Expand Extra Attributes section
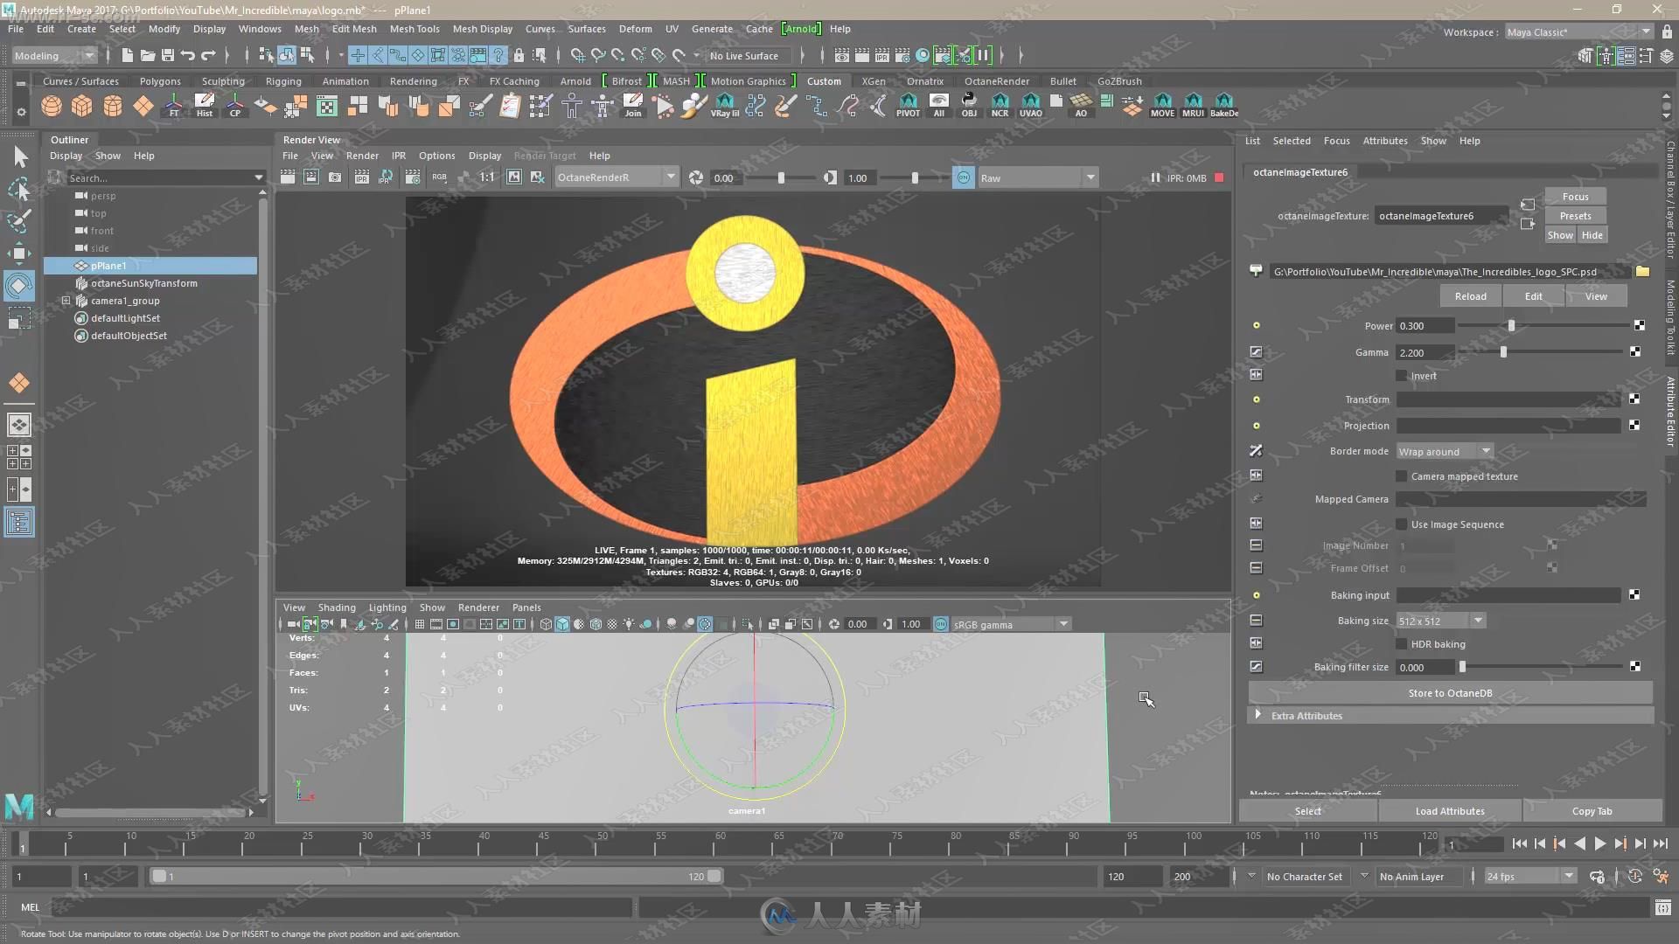 pos(1258,715)
